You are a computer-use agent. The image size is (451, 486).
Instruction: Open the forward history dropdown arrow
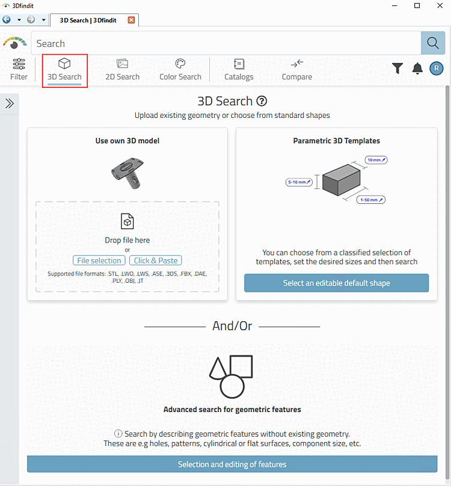(x=44, y=20)
